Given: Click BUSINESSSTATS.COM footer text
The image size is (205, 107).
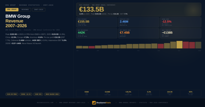Looking at the screenshot, I should (x=45, y=102).
